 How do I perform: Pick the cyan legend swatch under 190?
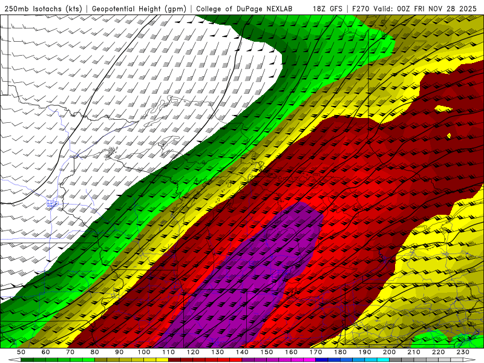371,360
